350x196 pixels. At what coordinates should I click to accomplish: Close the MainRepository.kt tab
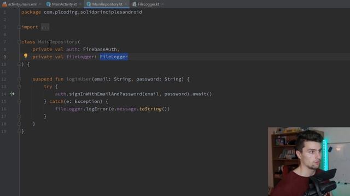(x=126, y=4)
